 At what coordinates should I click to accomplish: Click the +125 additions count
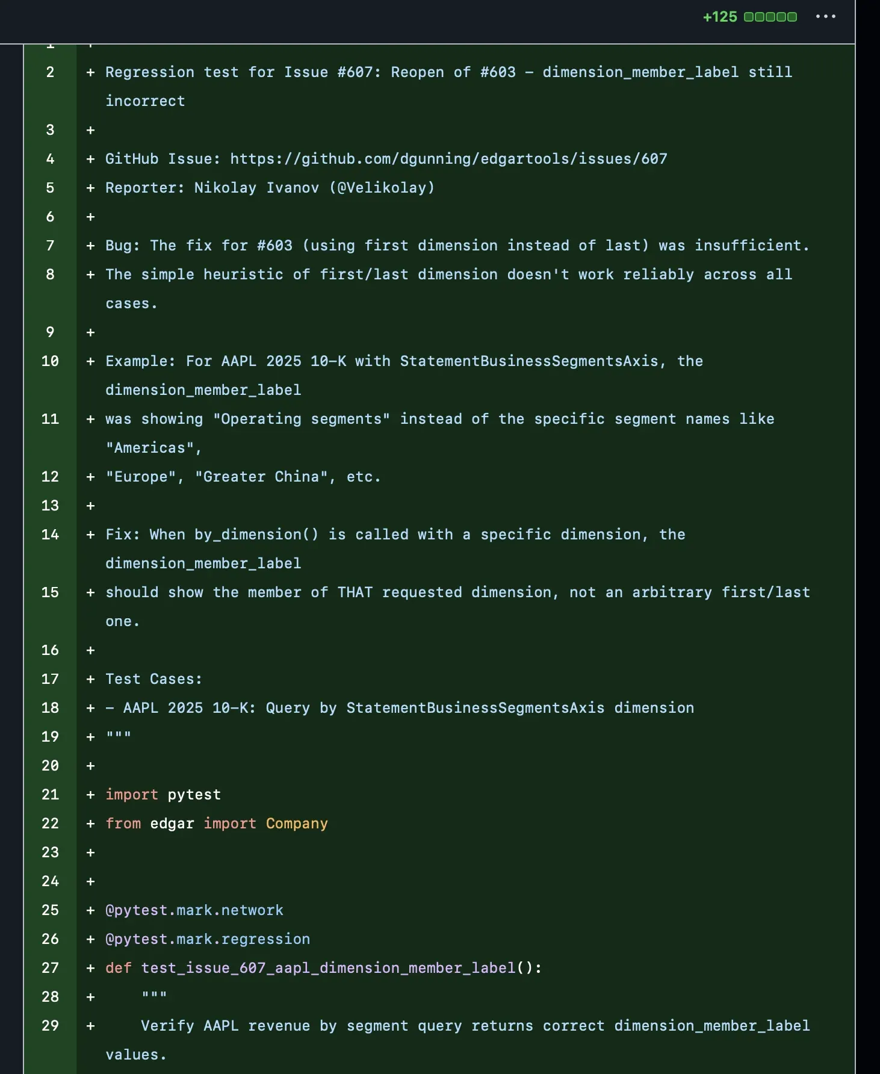pyautogui.click(x=720, y=17)
